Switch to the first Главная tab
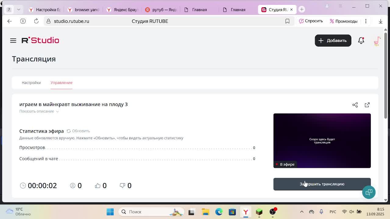This screenshot has width=390, height=219. click(x=200, y=10)
